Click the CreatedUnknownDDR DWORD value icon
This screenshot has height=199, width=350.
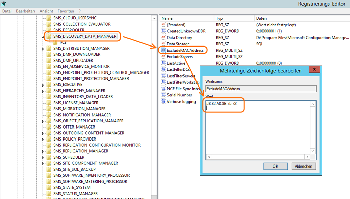(163, 31)
